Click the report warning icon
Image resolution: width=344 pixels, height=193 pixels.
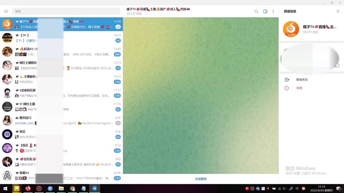point(287,88)
